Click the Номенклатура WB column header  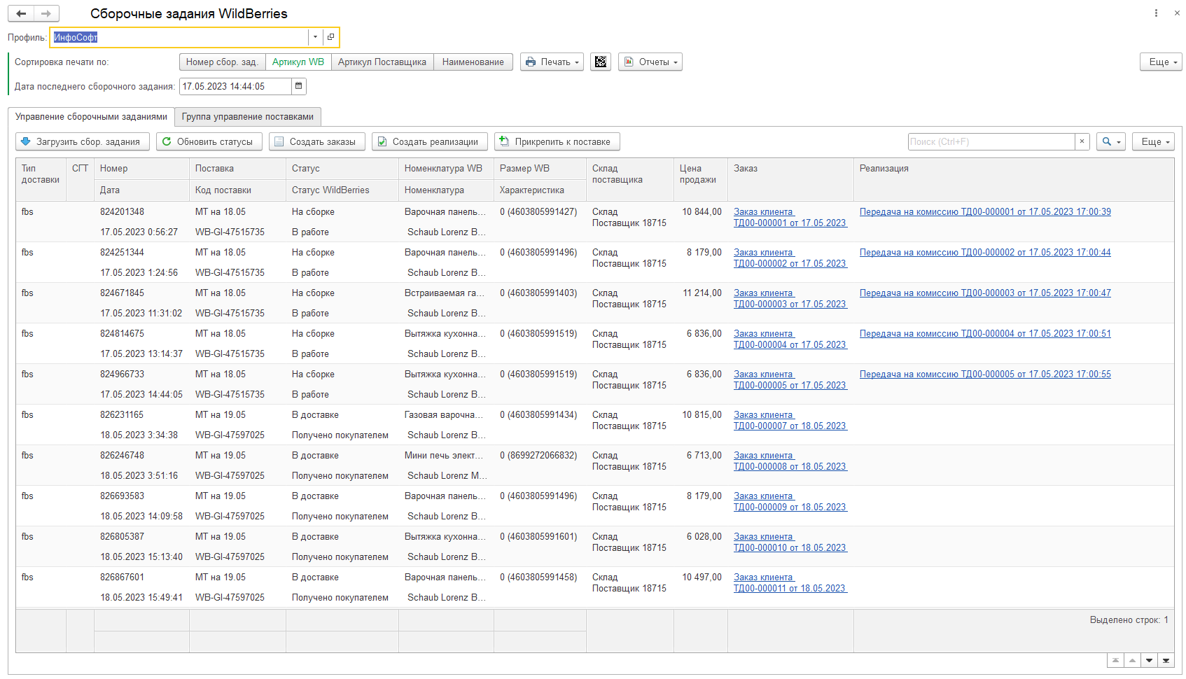pos(446,169)
